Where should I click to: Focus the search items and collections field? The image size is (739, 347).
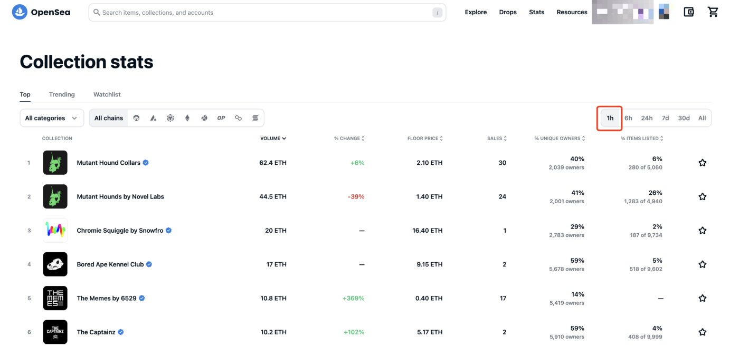click(267, 13)
